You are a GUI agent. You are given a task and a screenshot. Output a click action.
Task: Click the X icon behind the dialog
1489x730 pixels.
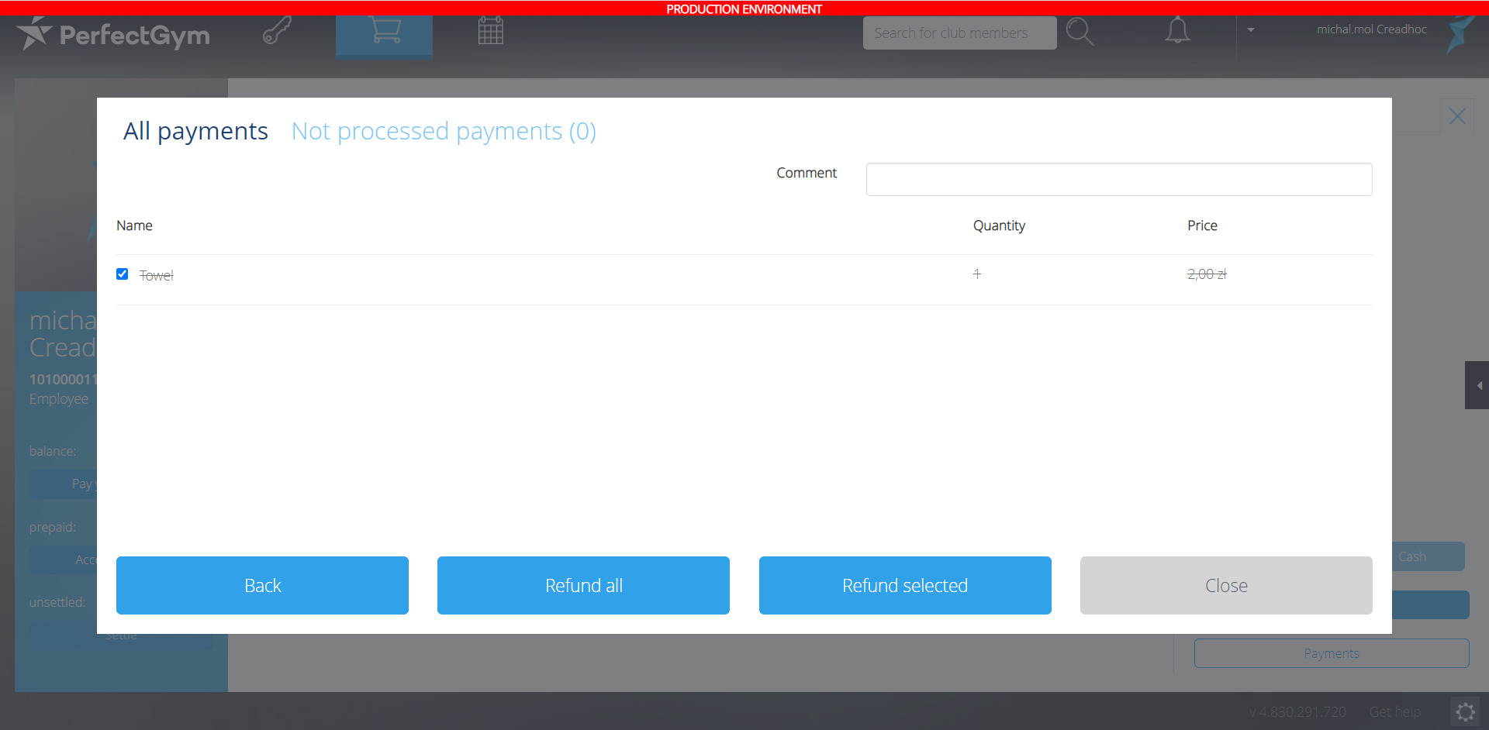point(1457,116)
